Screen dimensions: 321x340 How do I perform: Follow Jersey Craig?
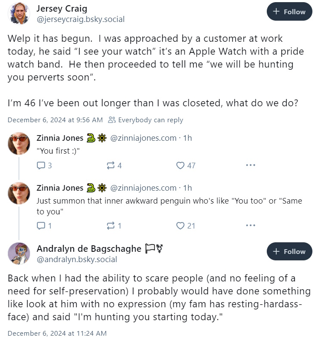point(289,12)
